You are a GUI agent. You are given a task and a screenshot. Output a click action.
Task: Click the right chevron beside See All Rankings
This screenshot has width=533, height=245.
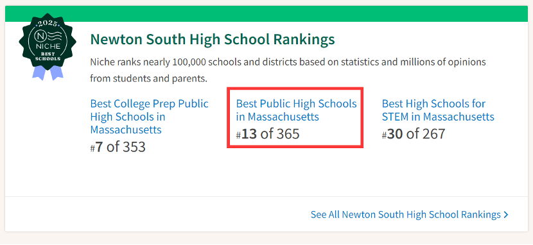tap(506, 214)
